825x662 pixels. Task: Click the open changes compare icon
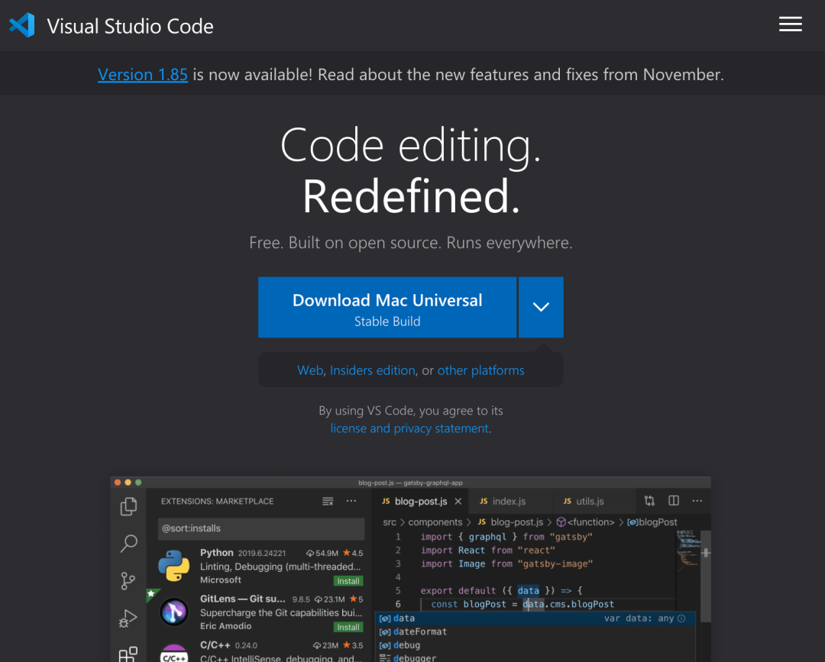click(x=649, y=501)
